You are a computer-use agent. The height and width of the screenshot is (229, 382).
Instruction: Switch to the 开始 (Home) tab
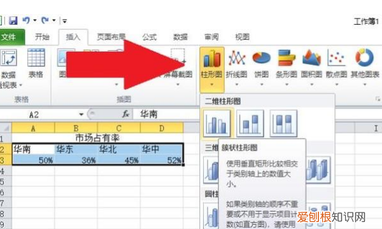[42, 37]
